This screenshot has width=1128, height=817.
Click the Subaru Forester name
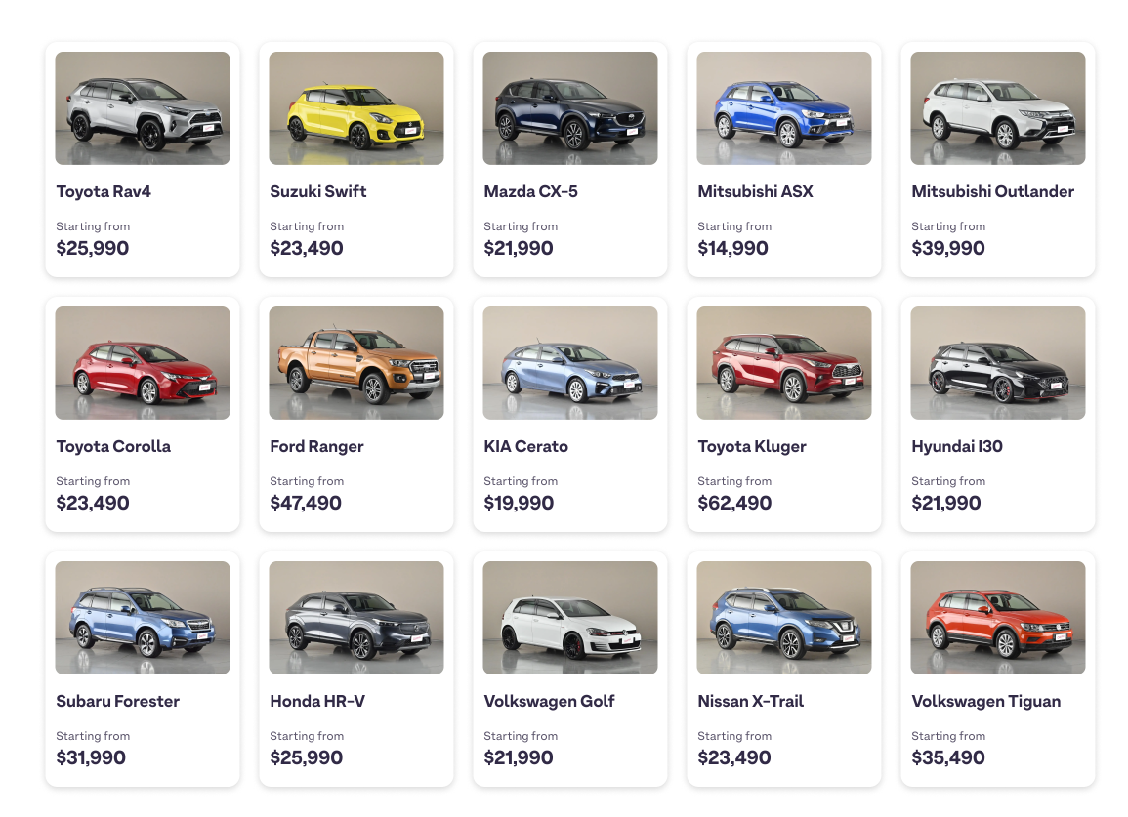click(118, 701)
